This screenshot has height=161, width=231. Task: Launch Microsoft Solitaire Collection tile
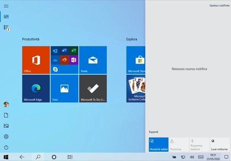[x=136, y=88]
